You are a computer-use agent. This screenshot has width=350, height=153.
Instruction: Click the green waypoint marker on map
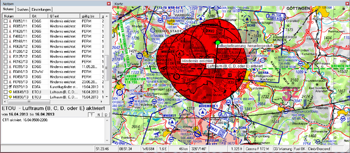[218, 43]
